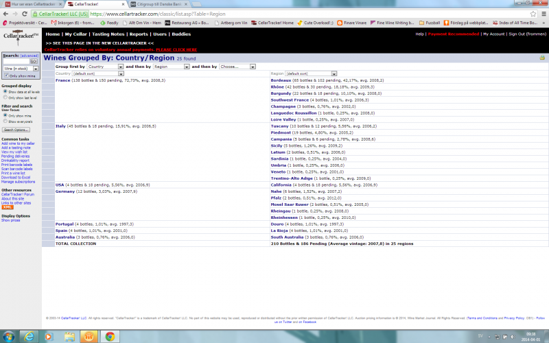This screenshot has height=343, width=549.
Task: Click the green secure-site lock badge
Action: click(x=60, y=14)
